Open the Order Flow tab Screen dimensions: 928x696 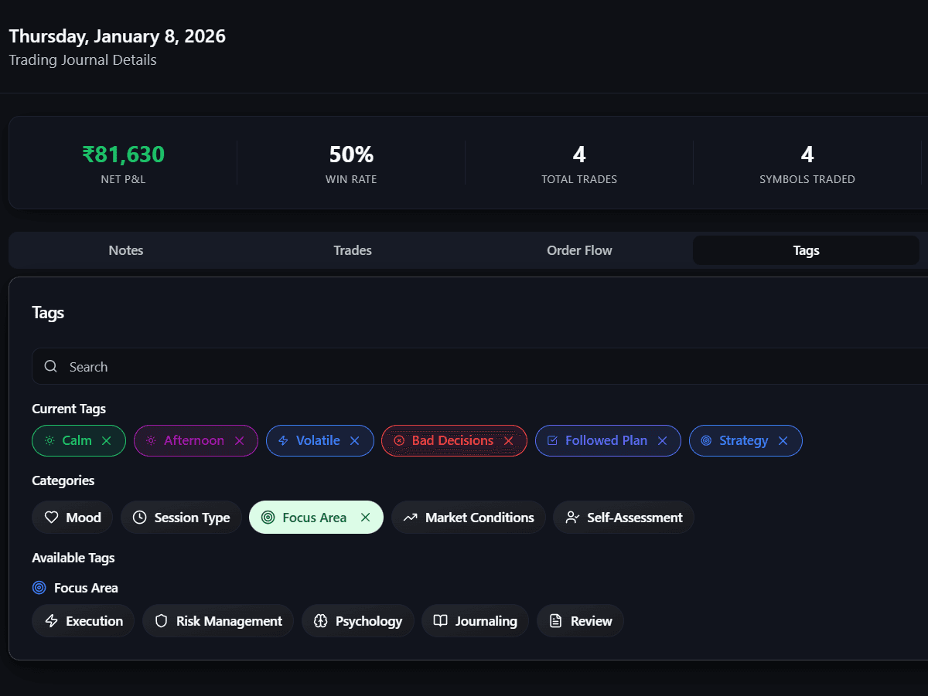coord(579,250)
